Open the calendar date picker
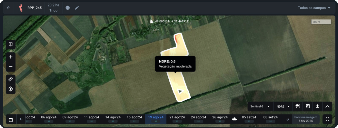Image resolution: width=338 pixels, height=128 pixels. pyautogui.click(x=11, y=119)
